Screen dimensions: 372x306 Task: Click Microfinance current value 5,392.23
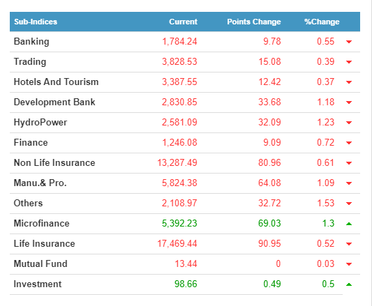pos(179,224)
